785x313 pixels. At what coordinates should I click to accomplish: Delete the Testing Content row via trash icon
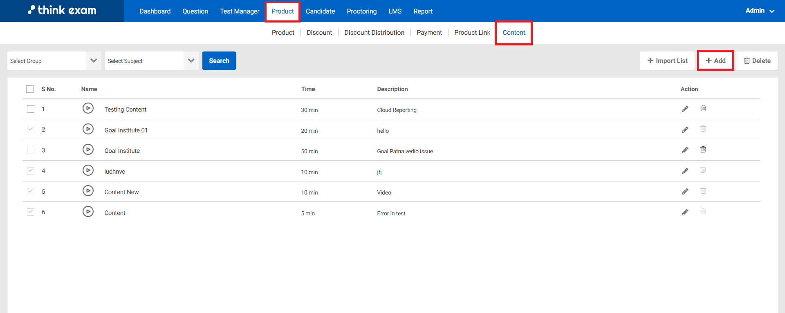703,108
